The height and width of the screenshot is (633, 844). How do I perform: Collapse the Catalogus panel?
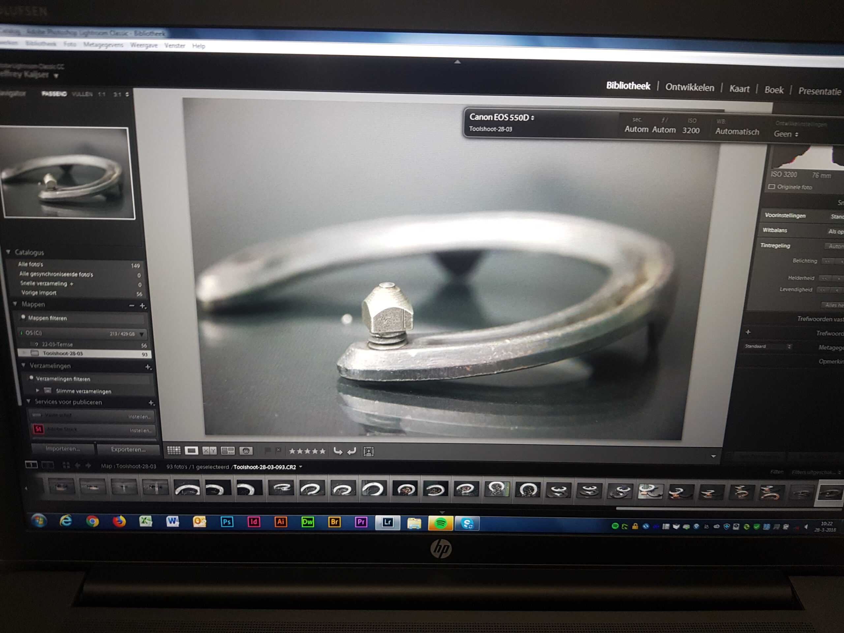(x=8, y=252)
